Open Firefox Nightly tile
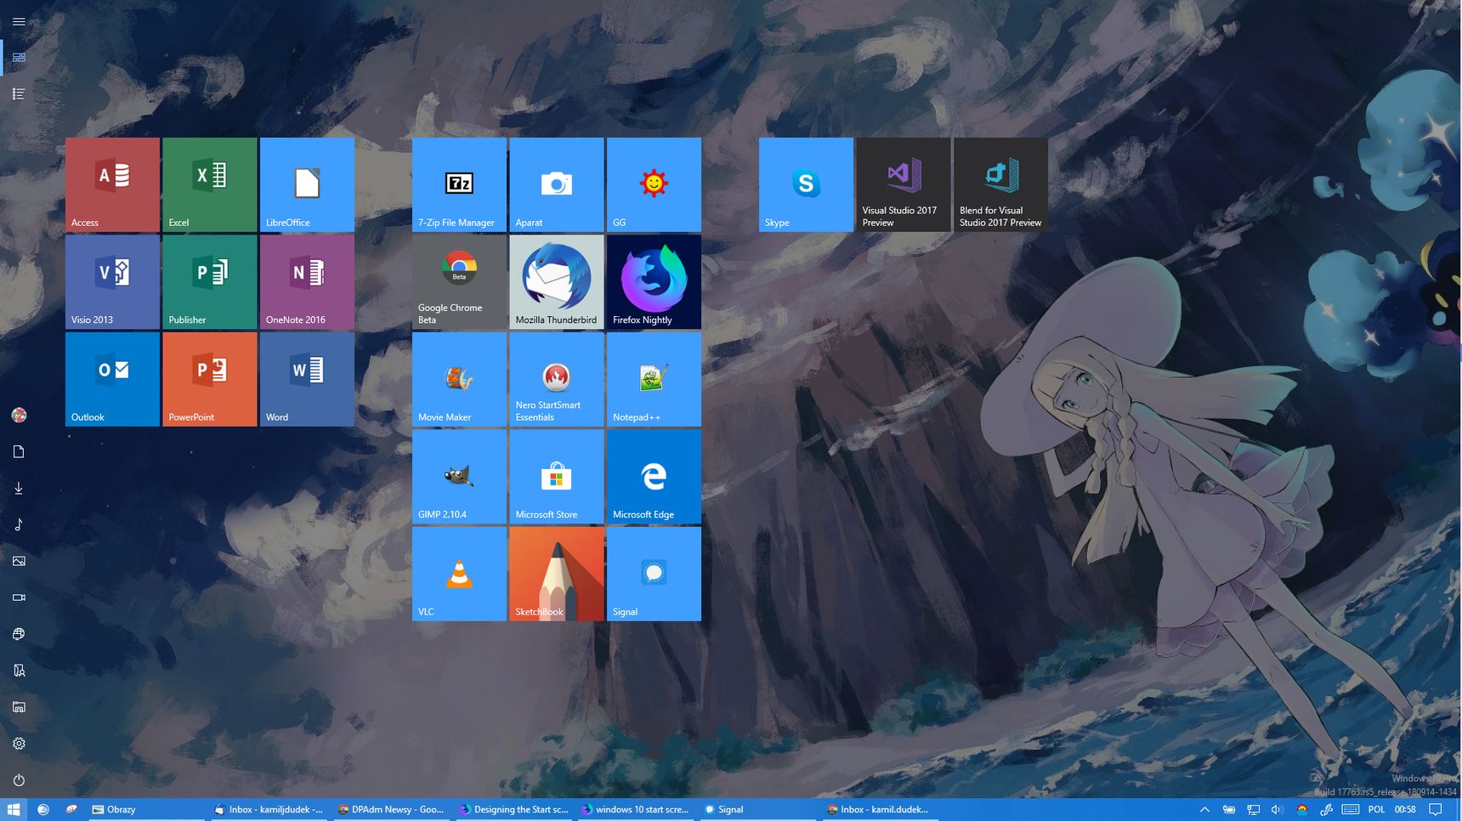 654,282
